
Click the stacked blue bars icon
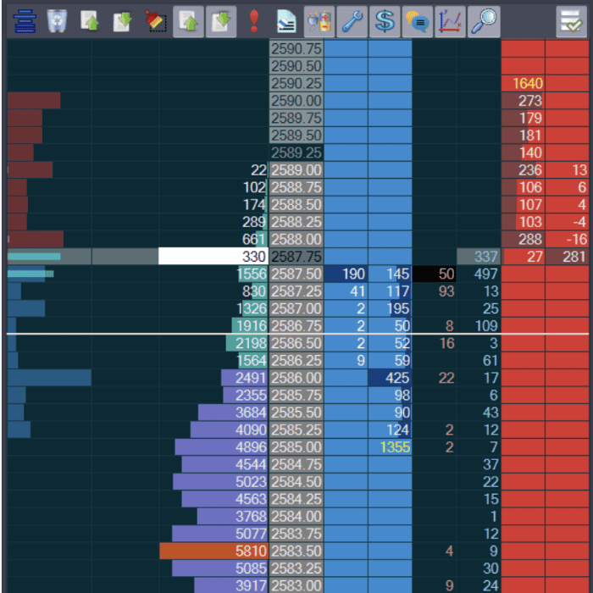tap(23, 21)
